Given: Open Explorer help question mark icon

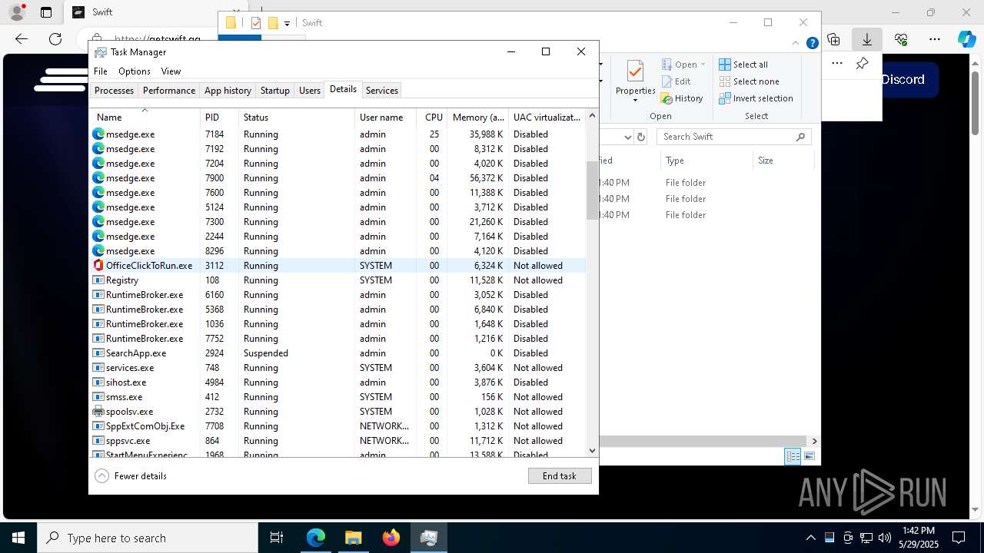Looking at the screenshot, I should [x=812, y=44].
